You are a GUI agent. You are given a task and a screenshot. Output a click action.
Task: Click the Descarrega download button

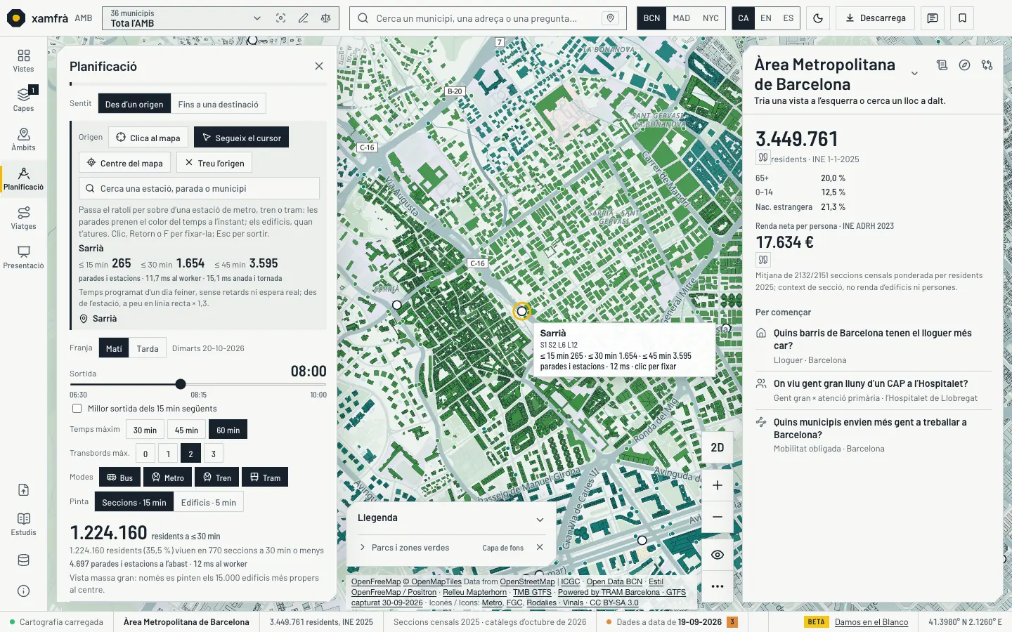tap(876, 18)
